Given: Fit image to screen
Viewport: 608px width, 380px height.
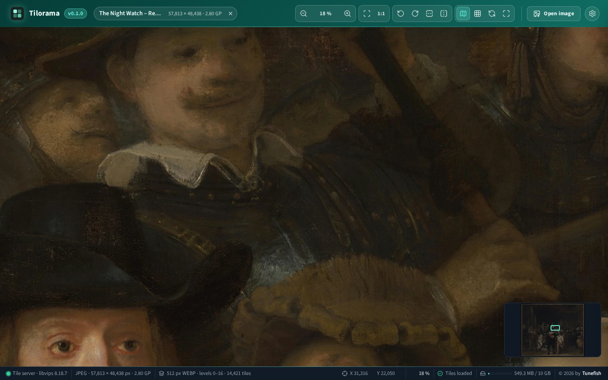Looking at the screenshot, I should tap(367, 14).
